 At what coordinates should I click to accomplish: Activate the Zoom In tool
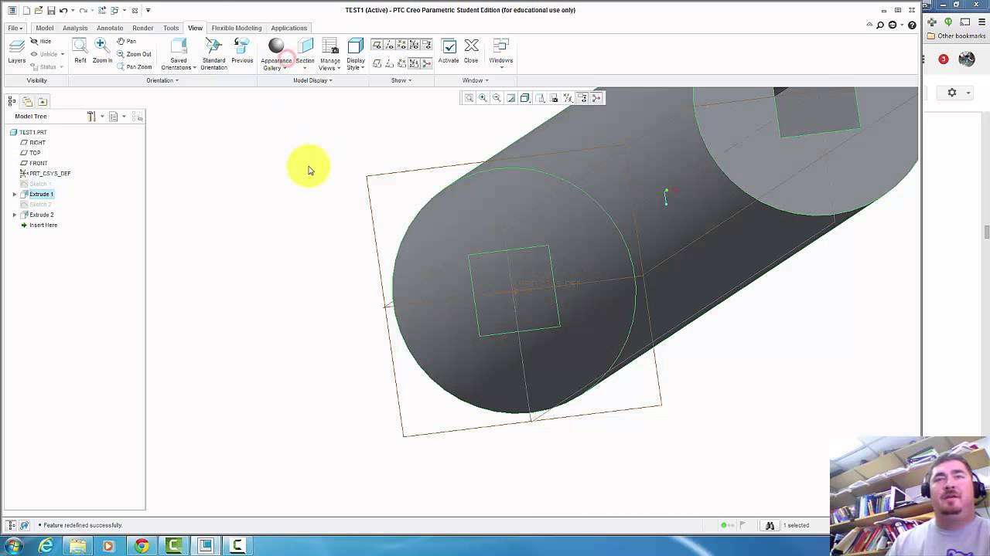pyautogui.click(x=101, y=51)
